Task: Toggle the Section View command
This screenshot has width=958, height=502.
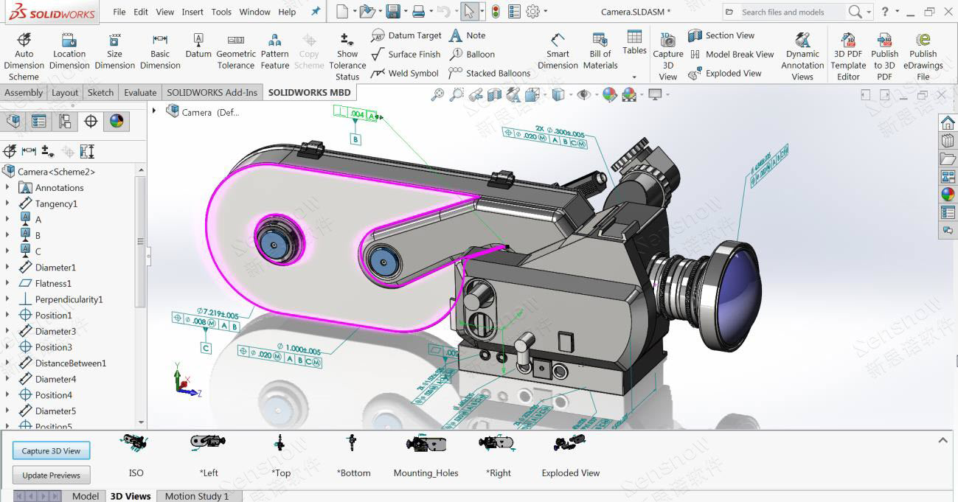Action: pos(695,35)
